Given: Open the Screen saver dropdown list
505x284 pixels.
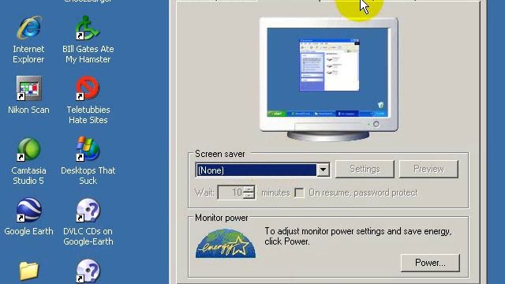Looking at the screenshot, I should point(323,170).
